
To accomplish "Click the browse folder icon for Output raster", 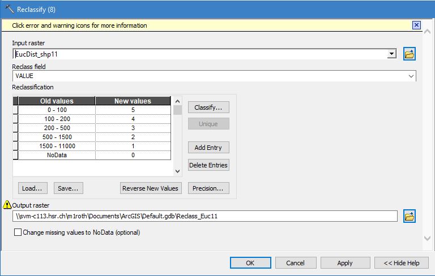I will [409, 216].
